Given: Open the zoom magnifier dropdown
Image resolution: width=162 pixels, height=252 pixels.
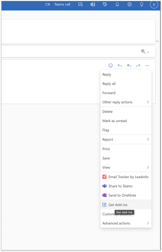Looking at the screenshot, I should tap(145, 51).
